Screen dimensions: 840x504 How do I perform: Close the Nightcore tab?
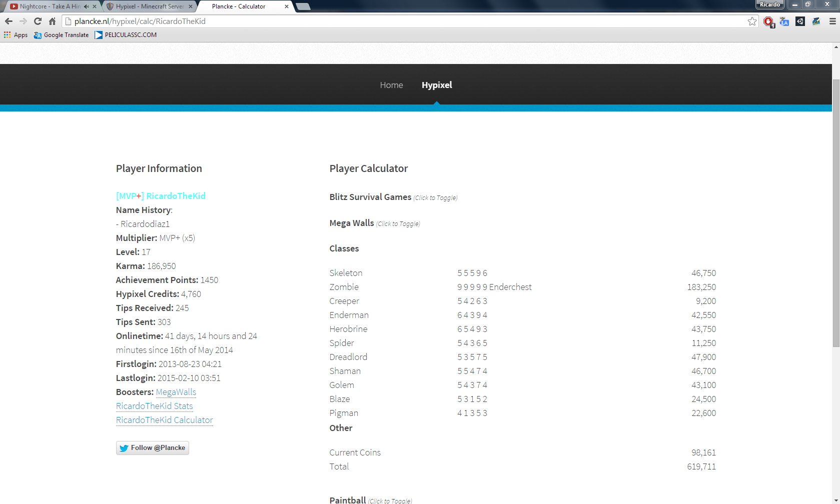[95, 6]
